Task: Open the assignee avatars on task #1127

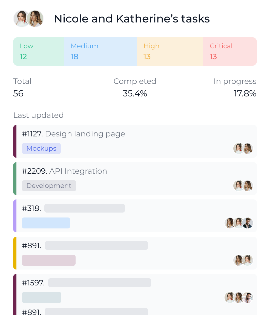Action: (x=243, y=148)
